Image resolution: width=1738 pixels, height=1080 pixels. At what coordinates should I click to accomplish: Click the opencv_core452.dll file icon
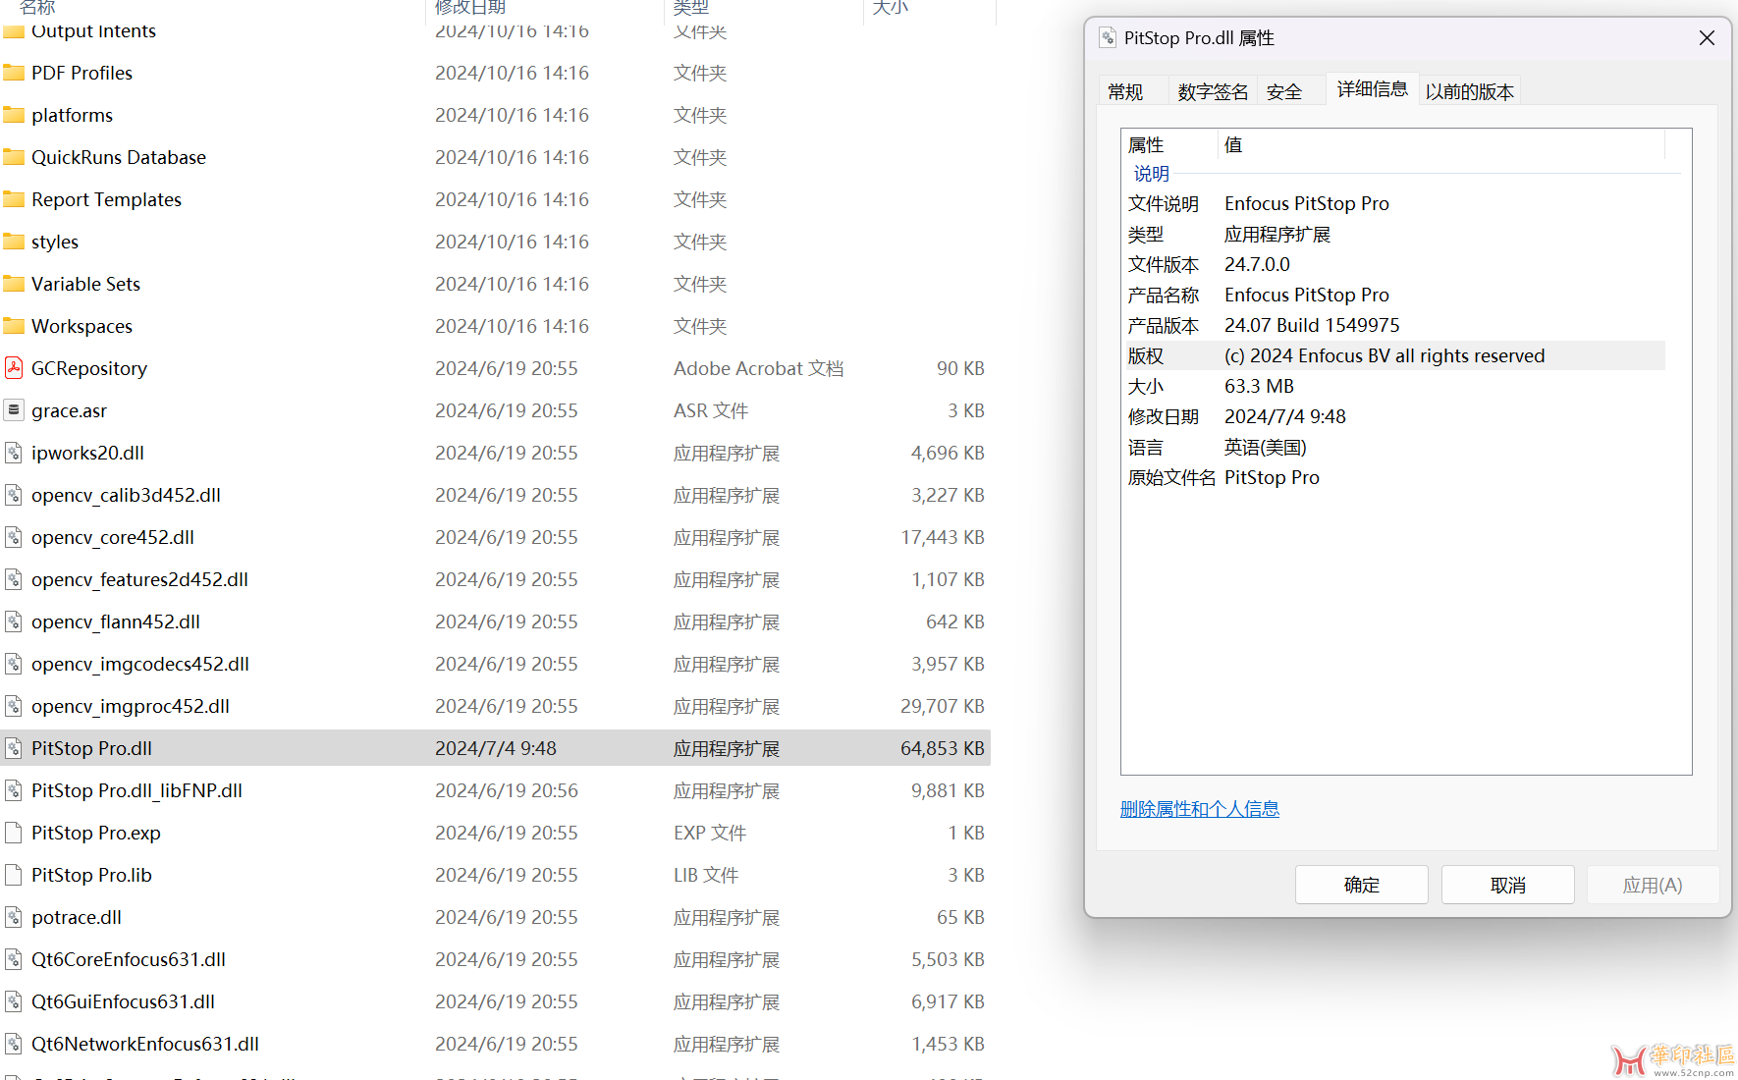tap(14, 537)
